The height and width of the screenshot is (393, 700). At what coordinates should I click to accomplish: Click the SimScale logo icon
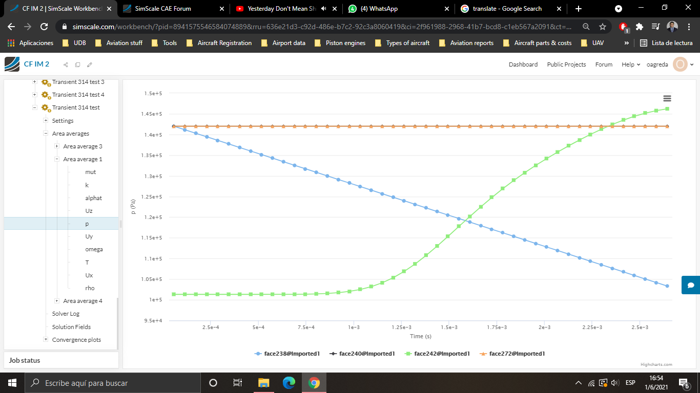[x=12, y=64]
